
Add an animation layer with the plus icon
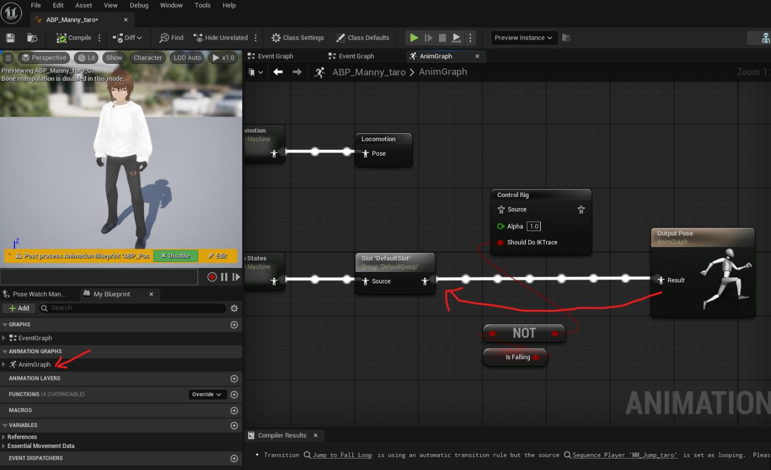(234, 379)
